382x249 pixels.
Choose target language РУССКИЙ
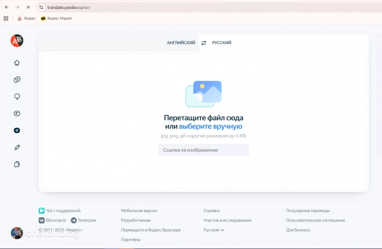tap(221, 42)
